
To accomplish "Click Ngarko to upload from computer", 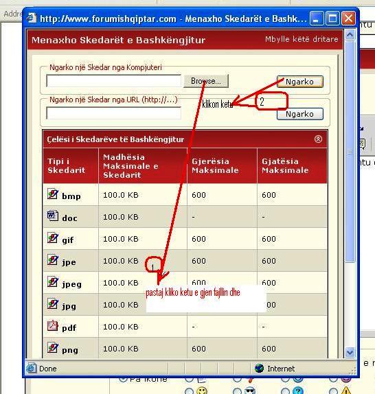I will point(300,82).
